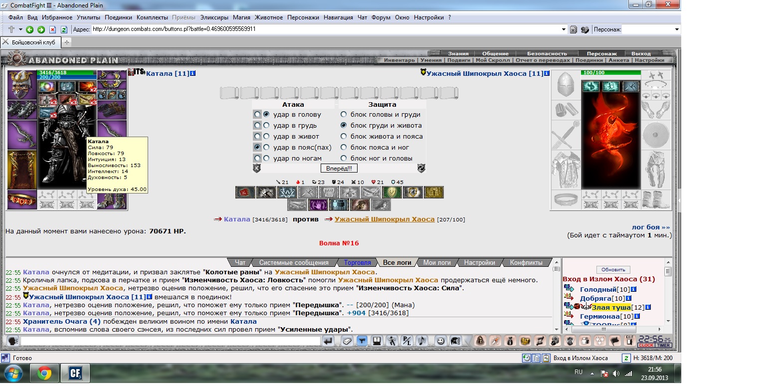Select defense 'блок головы и груди'
Screen dimensions: 775x390
pyautogui.click(x=344, y=114)
